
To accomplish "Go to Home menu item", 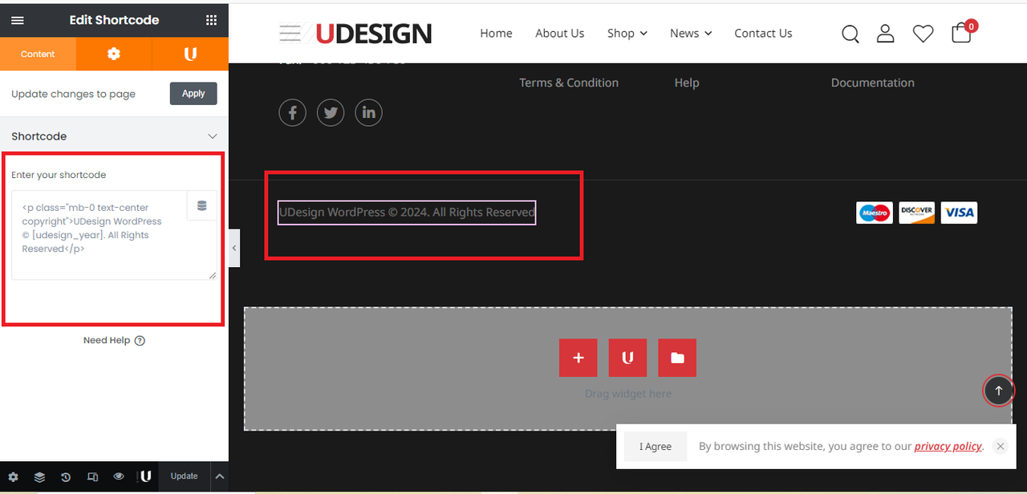I will [x=496, y=33].
